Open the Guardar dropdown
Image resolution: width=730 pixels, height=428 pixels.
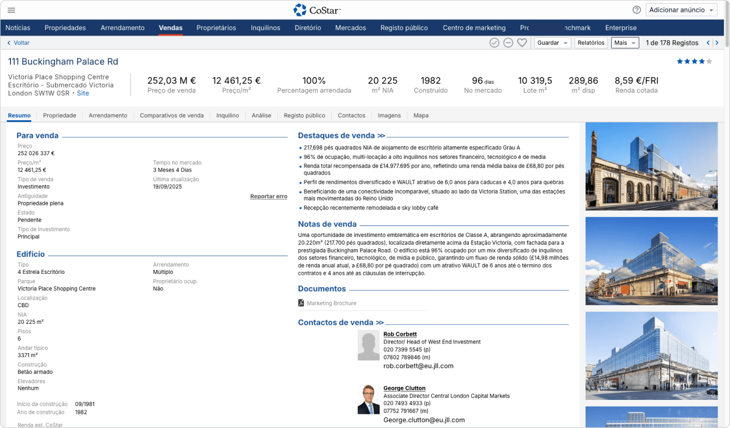point(552,43)
